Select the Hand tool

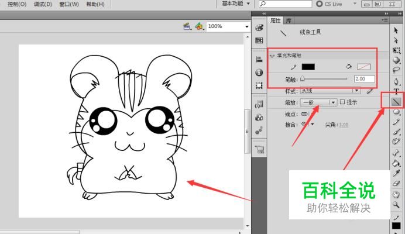pos(396,194)
